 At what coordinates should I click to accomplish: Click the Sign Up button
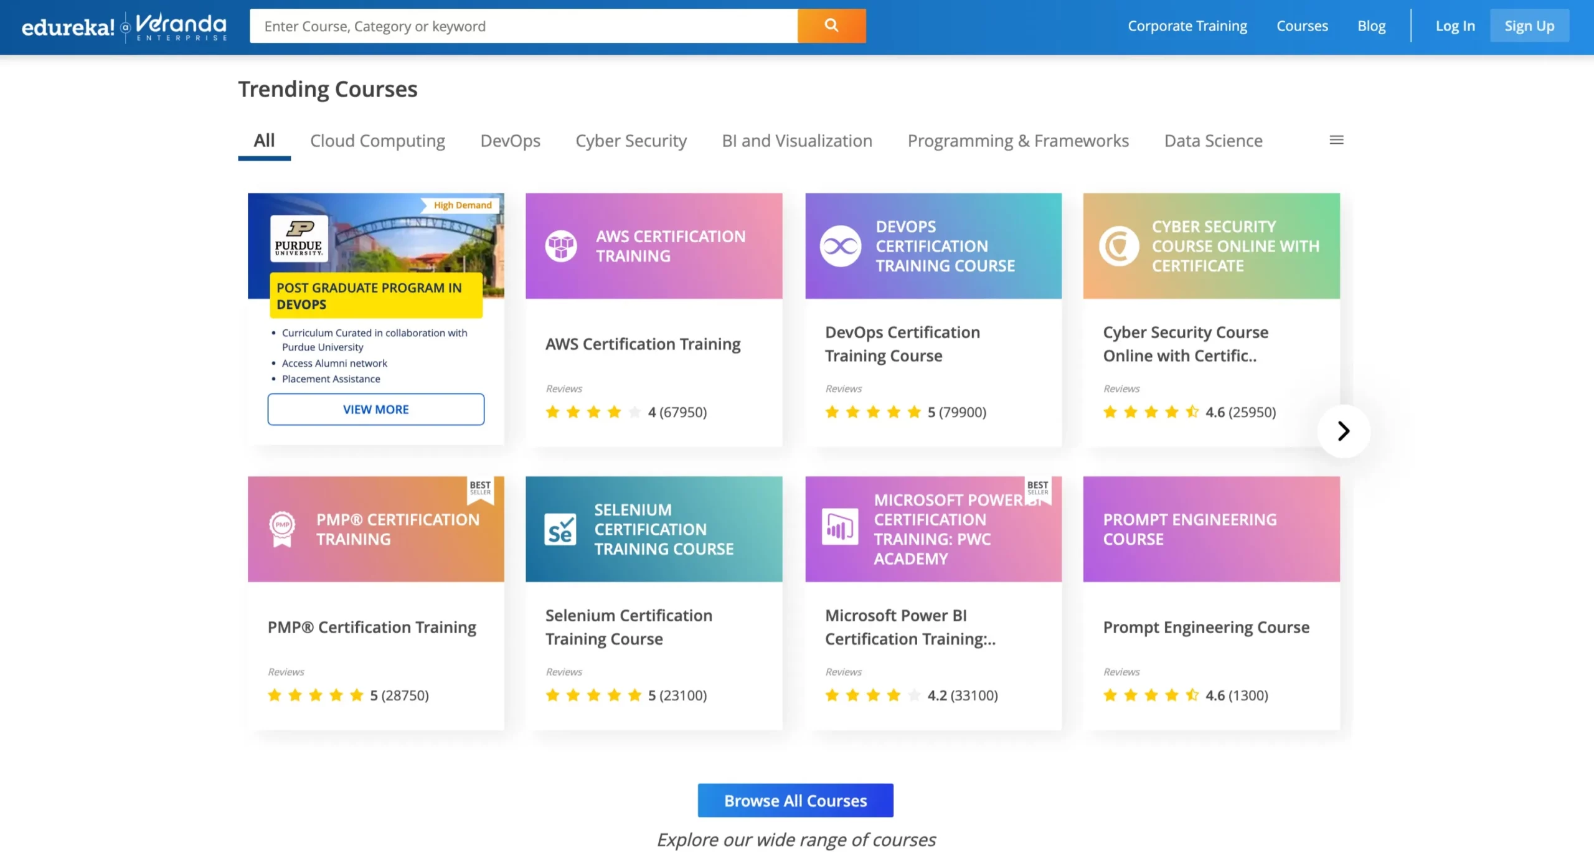click(x=1529, y=26)
